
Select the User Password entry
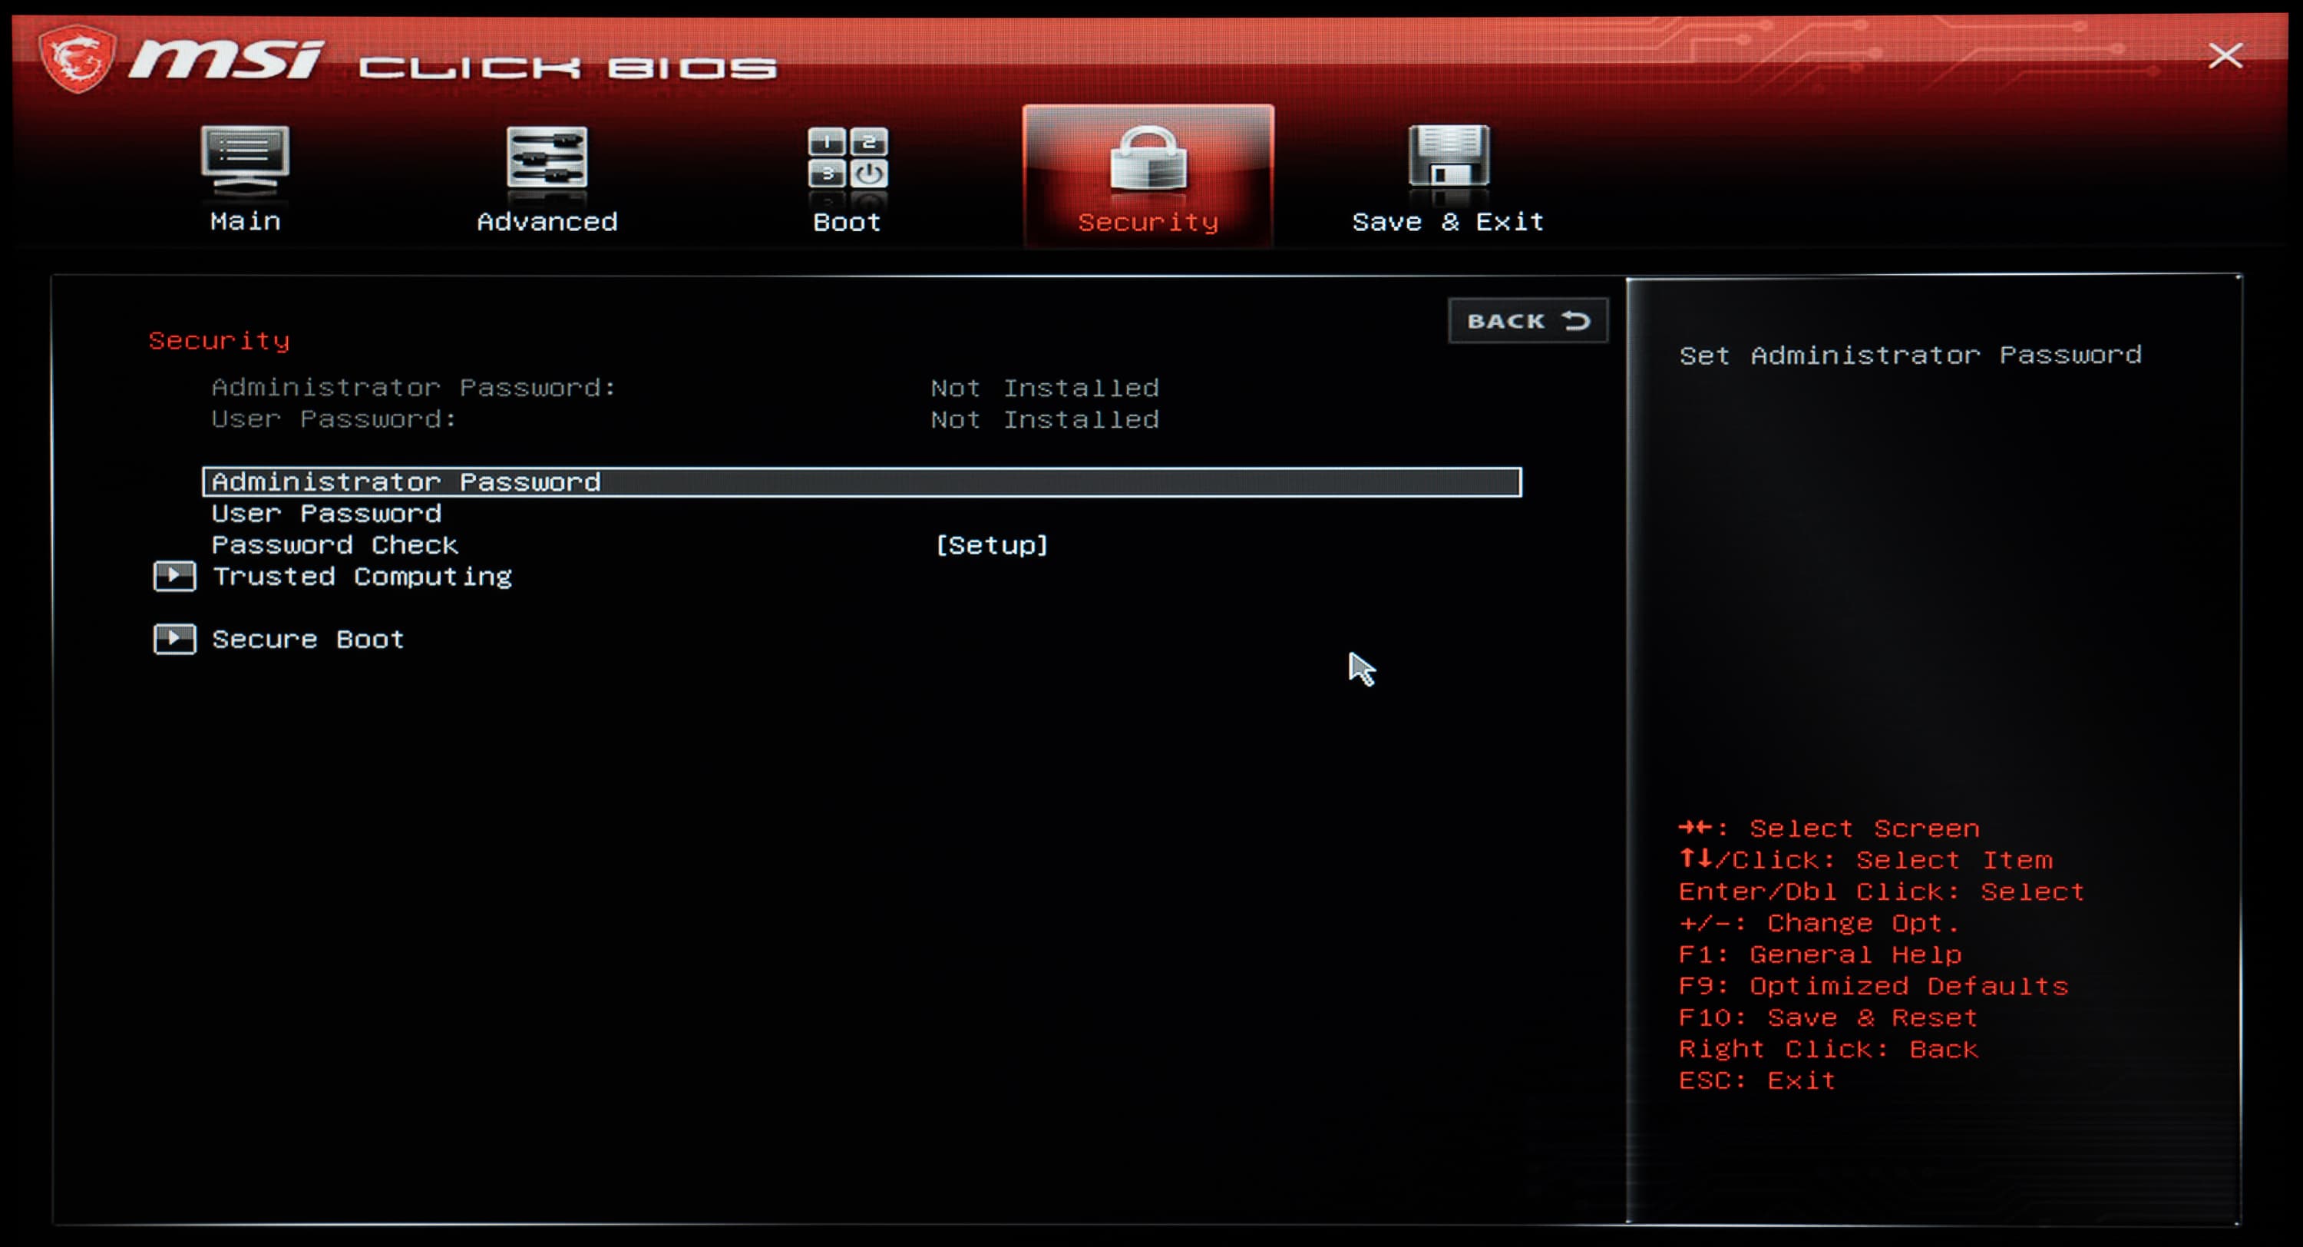coord(326,514)
